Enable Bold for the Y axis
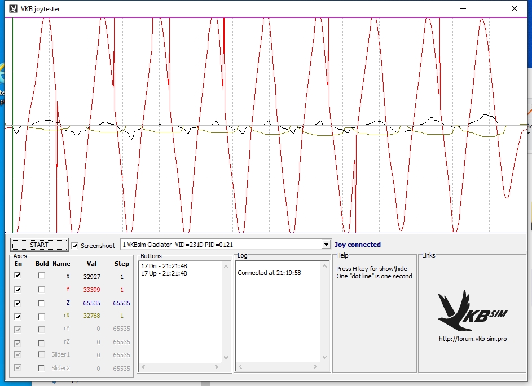This screenshot has width=532, height=386. pos(41,290)
